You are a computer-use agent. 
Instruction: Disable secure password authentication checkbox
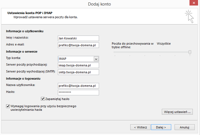click(x=8, y=106)
